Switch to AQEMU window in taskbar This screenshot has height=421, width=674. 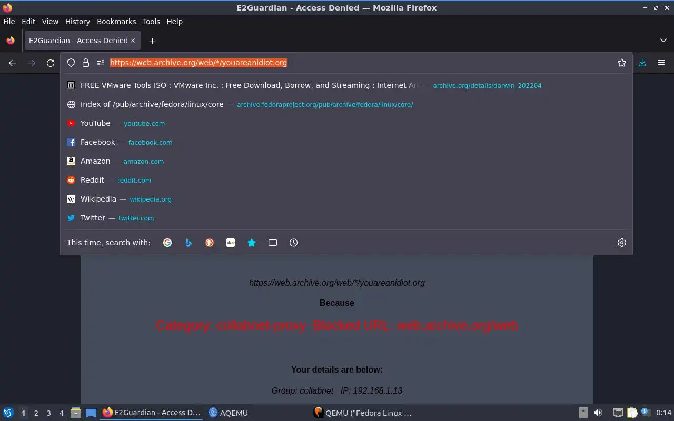[229, 413]
